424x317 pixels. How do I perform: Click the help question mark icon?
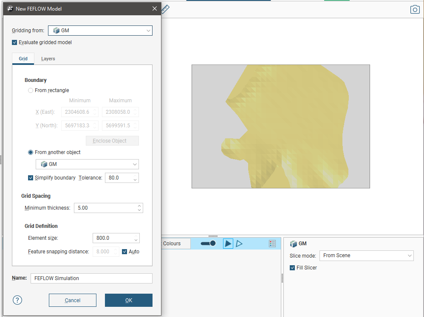pos(17,300)
